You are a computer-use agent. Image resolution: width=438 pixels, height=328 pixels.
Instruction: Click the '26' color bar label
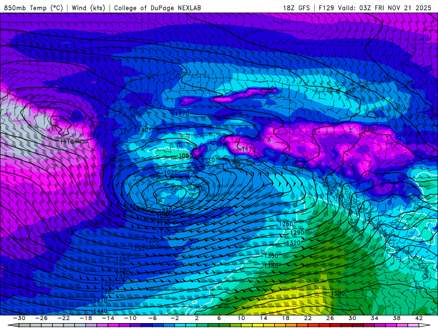tap(330, 318)
